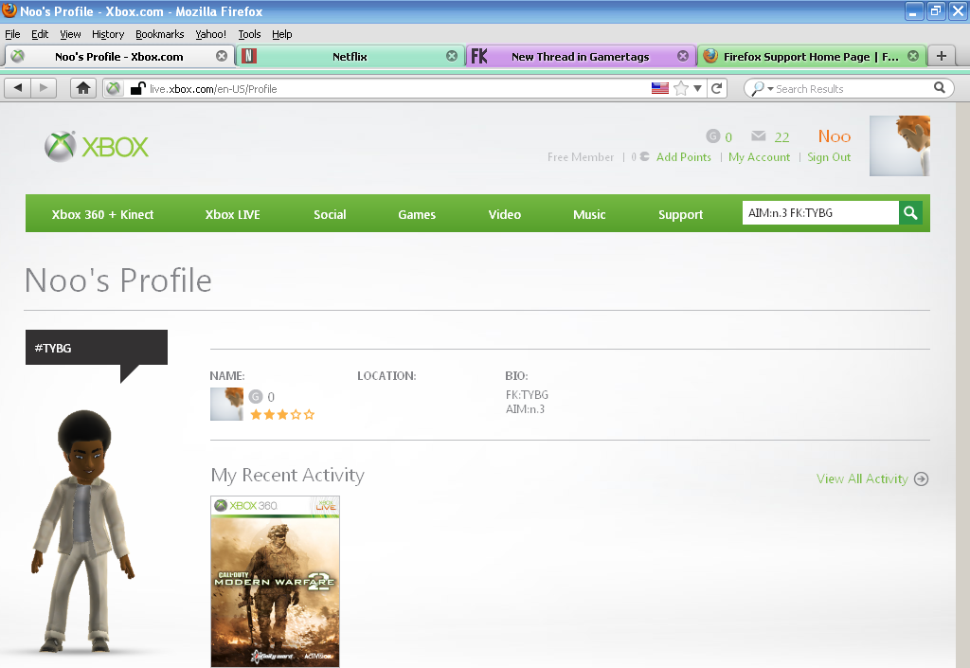Click the star reputation rating
Viewport: 970px width, 668px height.
[282, 414]
